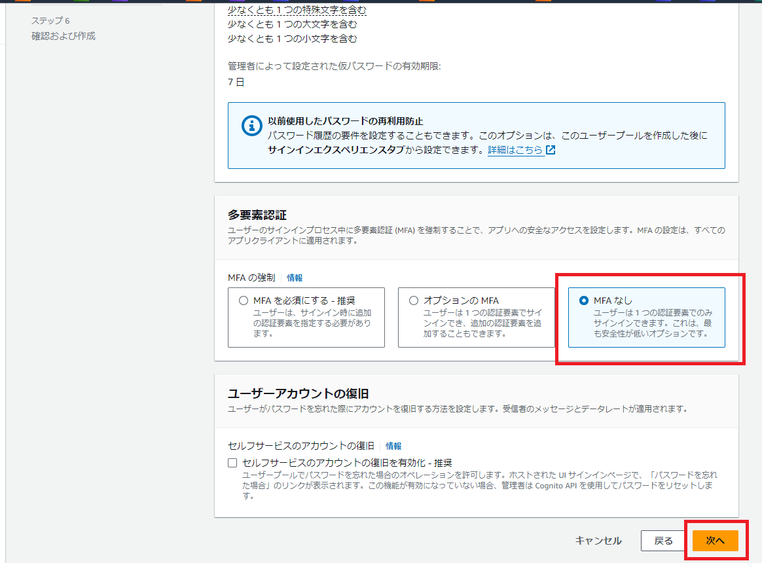Viewport: 762px width, 563px height.
Task: Click 情報 next to セルフサービスのアカウントの復旧
Action: point(393,446)
